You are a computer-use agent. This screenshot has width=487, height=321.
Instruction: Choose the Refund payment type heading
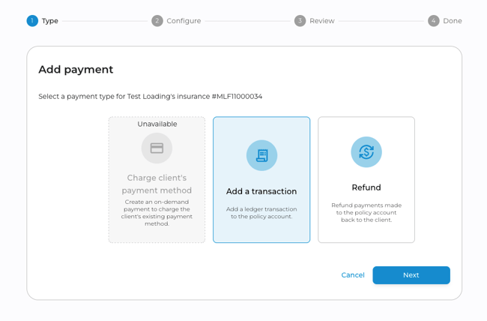(366, 187)
